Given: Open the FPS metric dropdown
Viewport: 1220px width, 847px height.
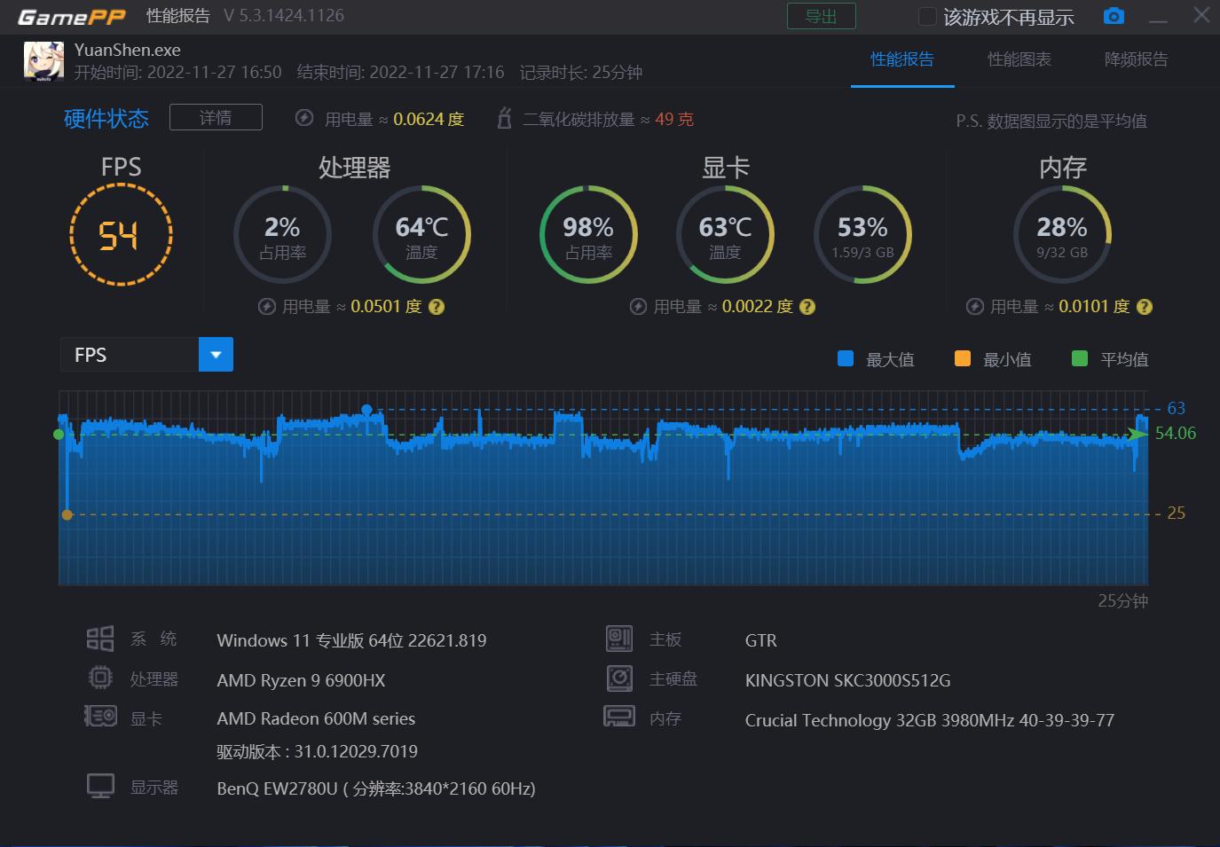Looking at the screenshot, I should (129, 354).
